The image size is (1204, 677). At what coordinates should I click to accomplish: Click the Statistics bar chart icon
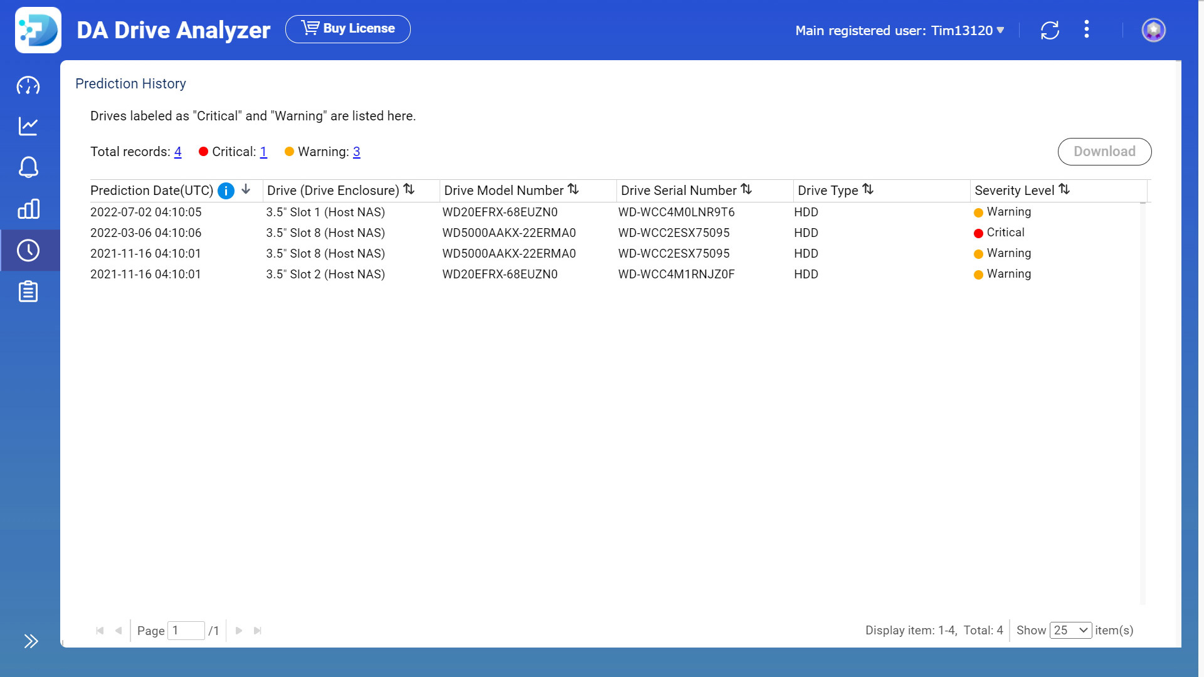[x=28, y=209]
